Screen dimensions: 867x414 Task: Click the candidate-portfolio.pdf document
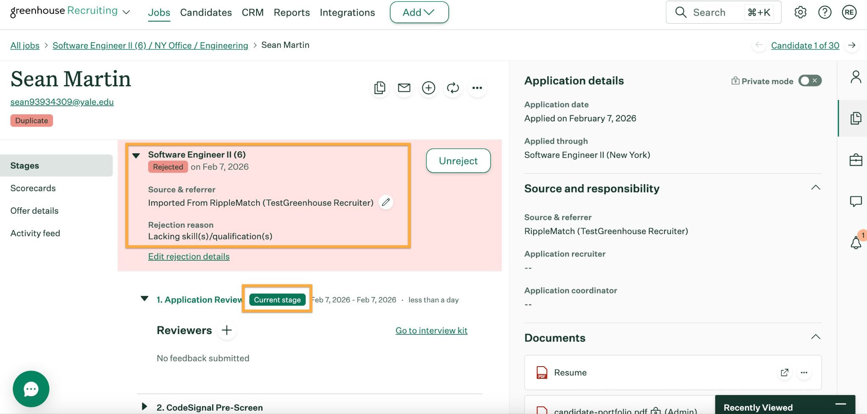tap(600, 410)
